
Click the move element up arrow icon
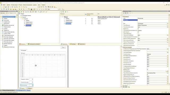26,12
